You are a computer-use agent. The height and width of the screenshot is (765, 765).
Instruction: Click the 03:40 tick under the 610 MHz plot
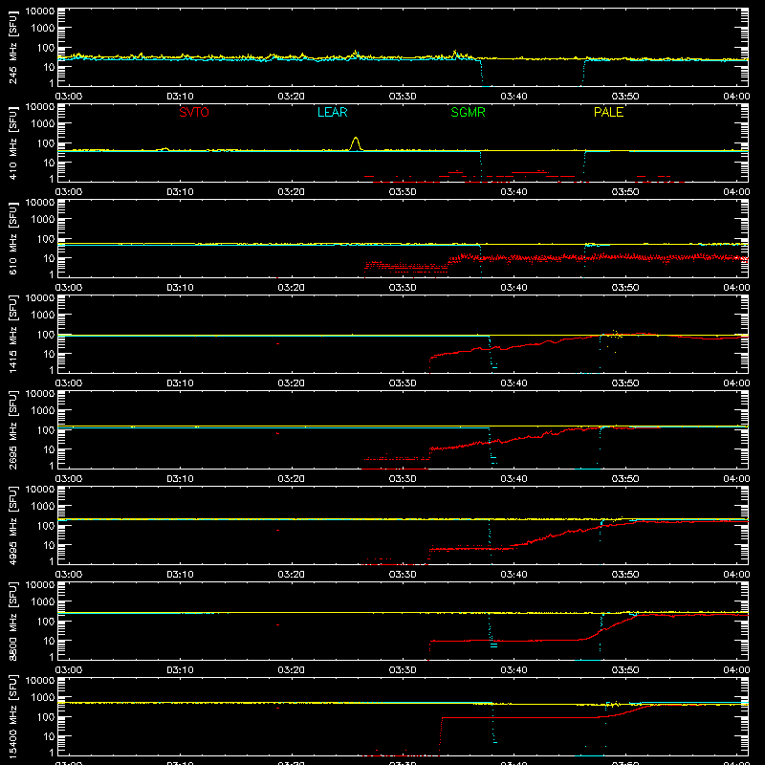click(514, 288)
